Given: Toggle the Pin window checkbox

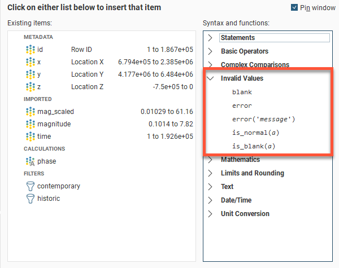Looking at the screenshot, I should [x=294, y=7].
